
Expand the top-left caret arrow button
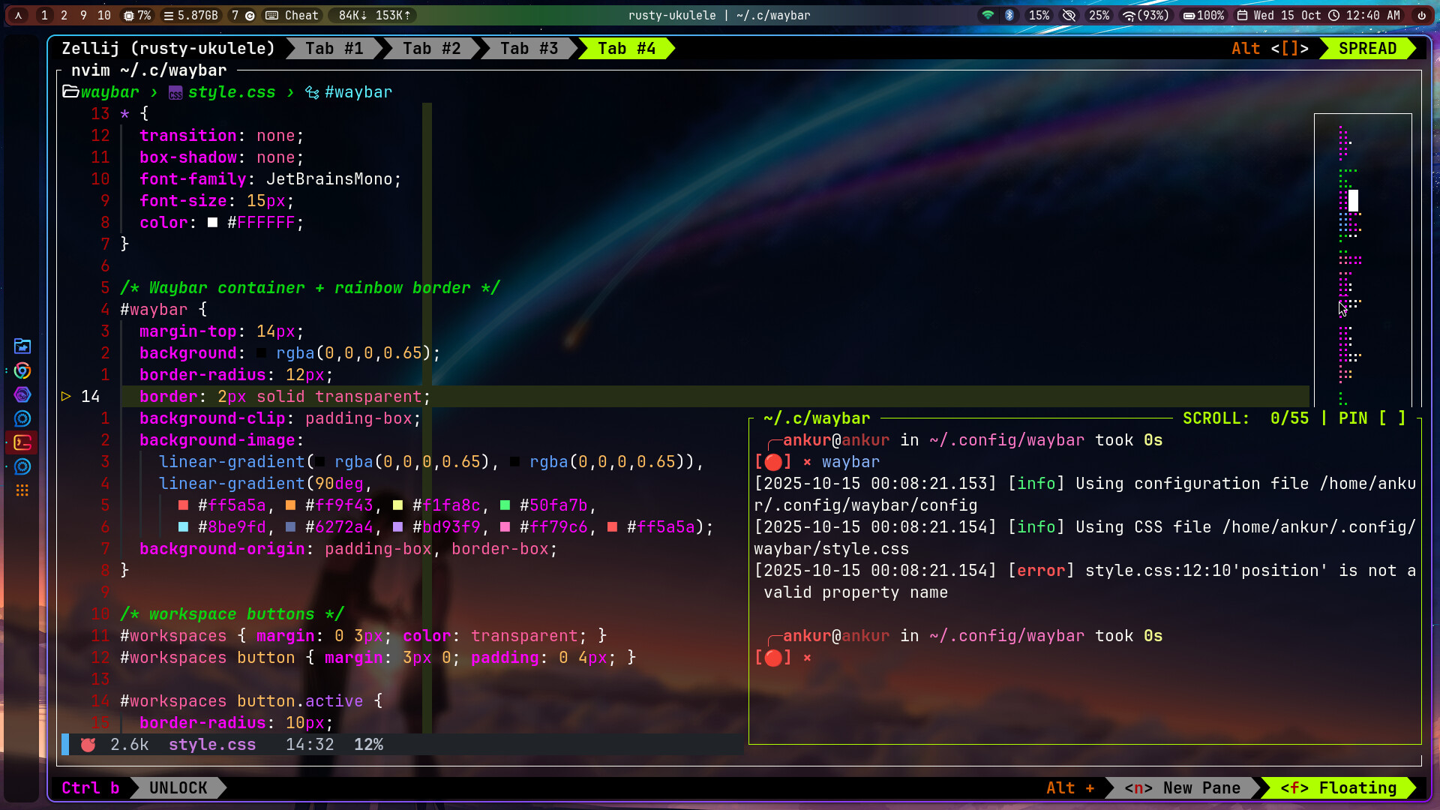19,15
